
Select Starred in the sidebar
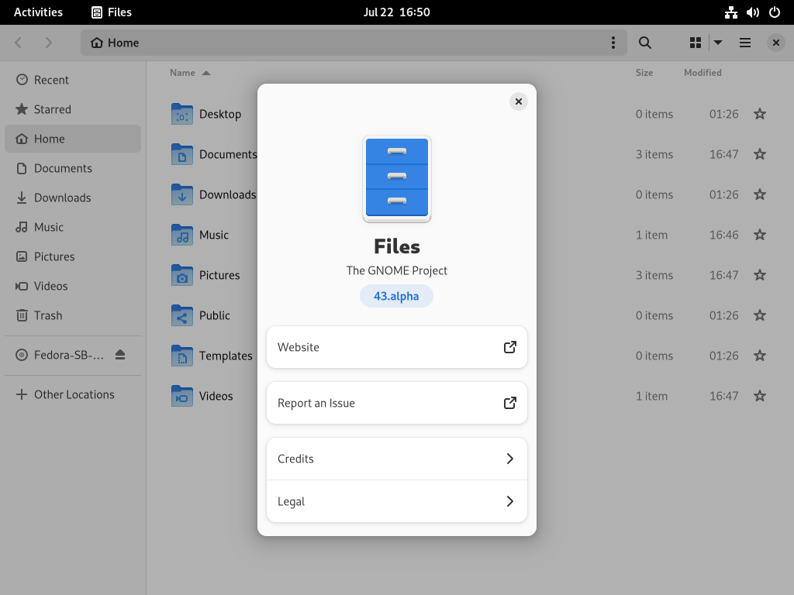[73, 109]
